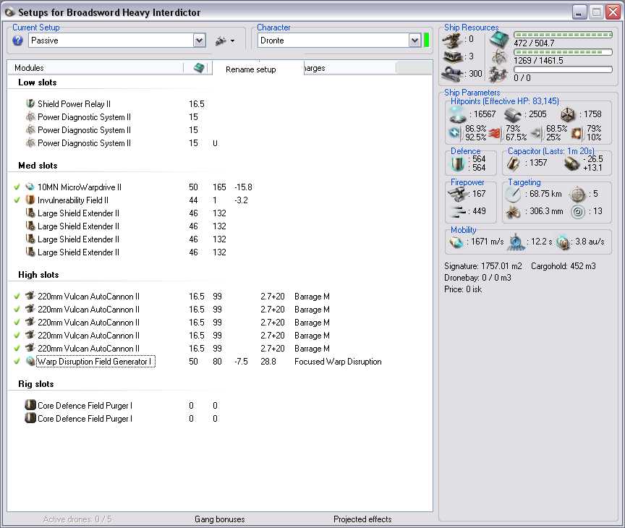Click the 10MN MicroWarpdrive II module icon
Image resolution: width=625 pixels, height=528 pixels.
(30, 187)
